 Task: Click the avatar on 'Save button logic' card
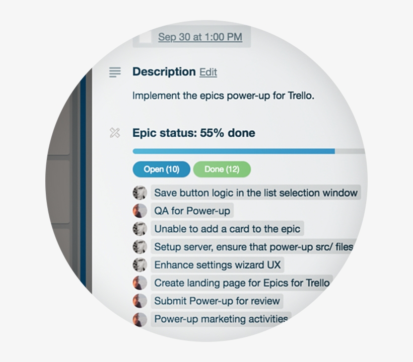(x=140, y=193)
